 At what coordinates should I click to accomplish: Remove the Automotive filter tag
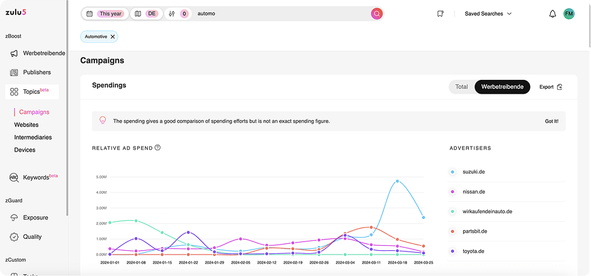pos(113,37)
